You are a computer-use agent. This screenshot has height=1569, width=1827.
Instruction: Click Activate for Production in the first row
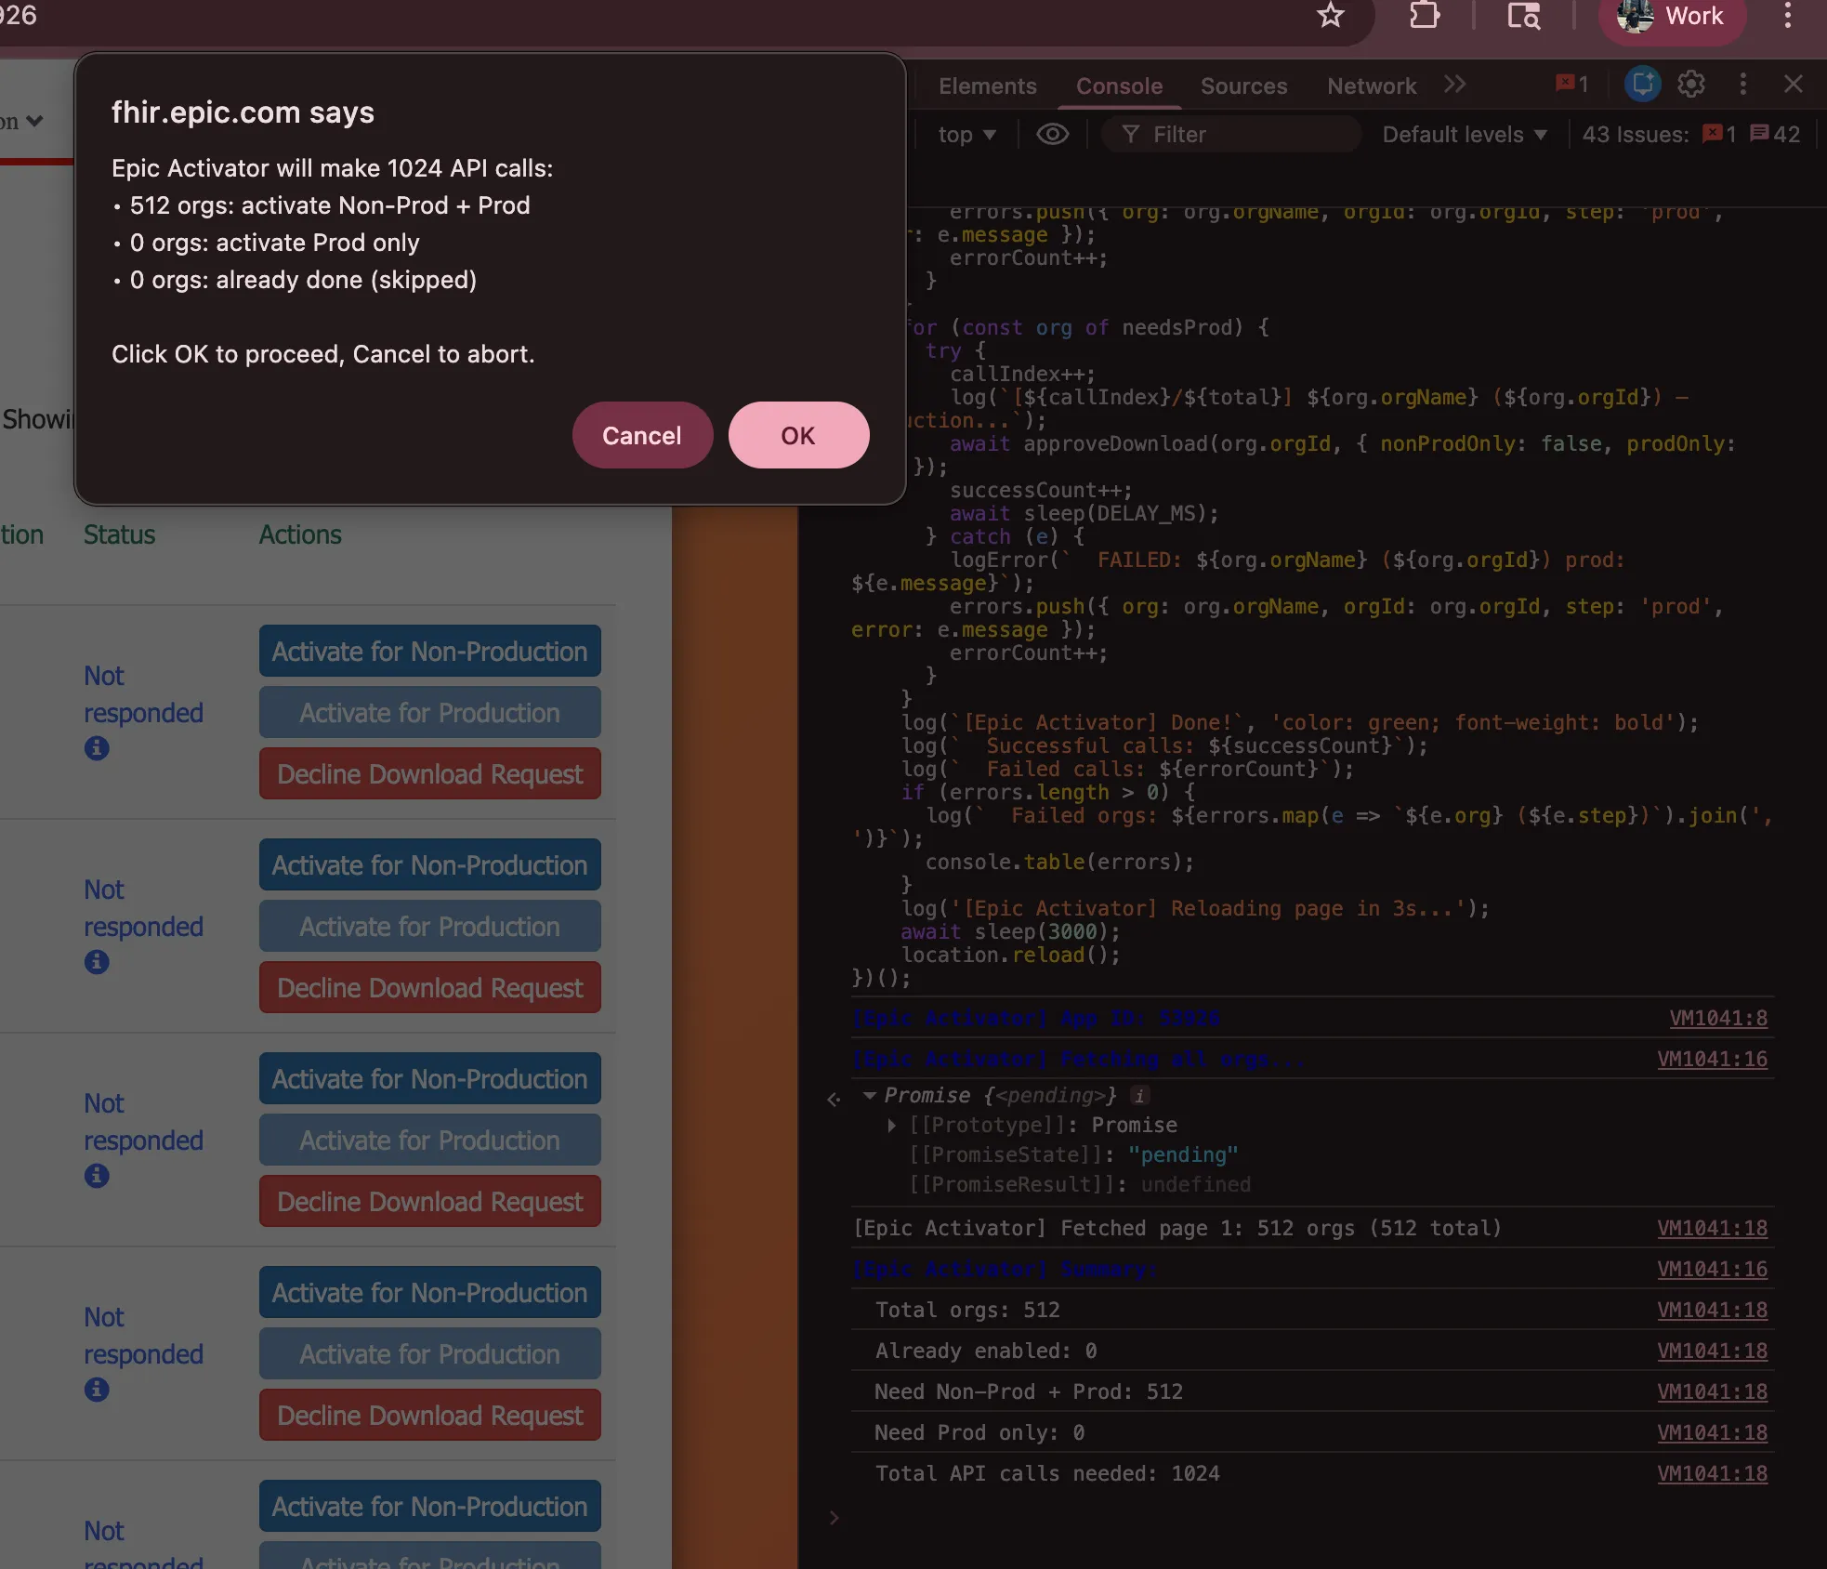[429, 712]
